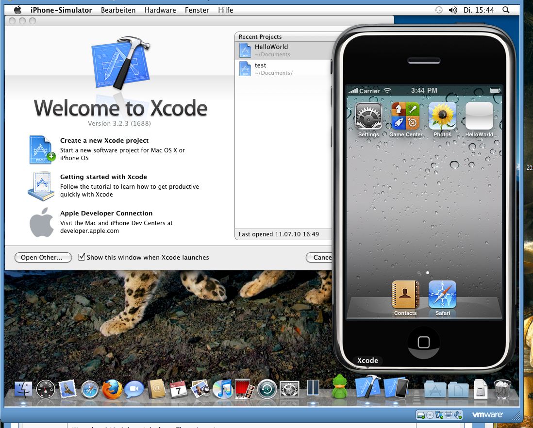
Task: Toggle 'Show this window when Xcode launches'
Action: tap(82, 257)
